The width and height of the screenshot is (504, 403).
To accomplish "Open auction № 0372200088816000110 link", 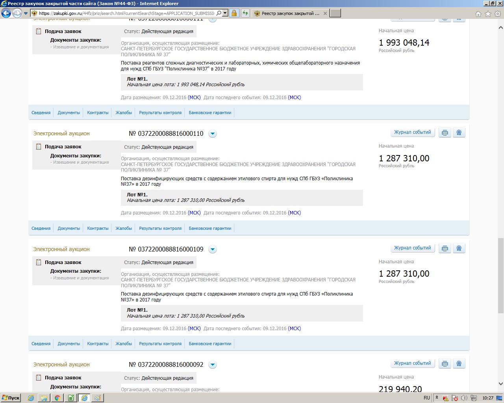I will click(x=166, y=134).
